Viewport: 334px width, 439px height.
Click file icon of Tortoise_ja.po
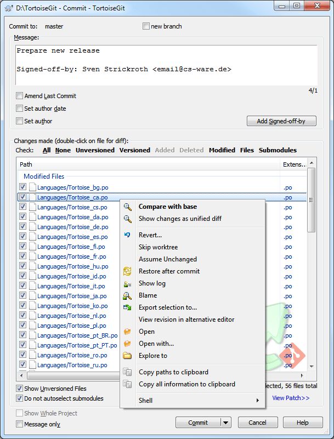[33, 295]
